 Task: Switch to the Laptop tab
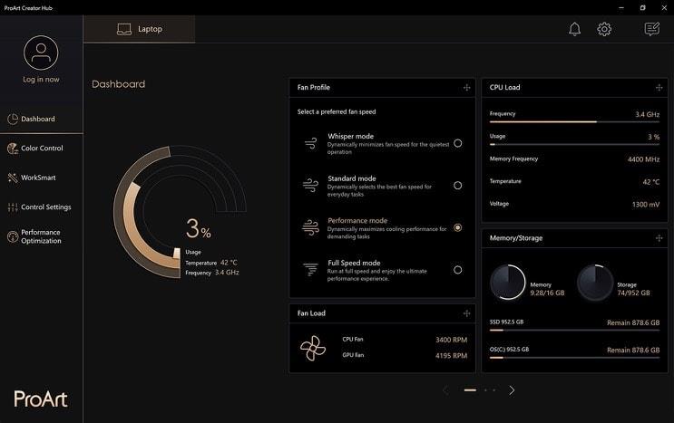click(x=139, y=29)
